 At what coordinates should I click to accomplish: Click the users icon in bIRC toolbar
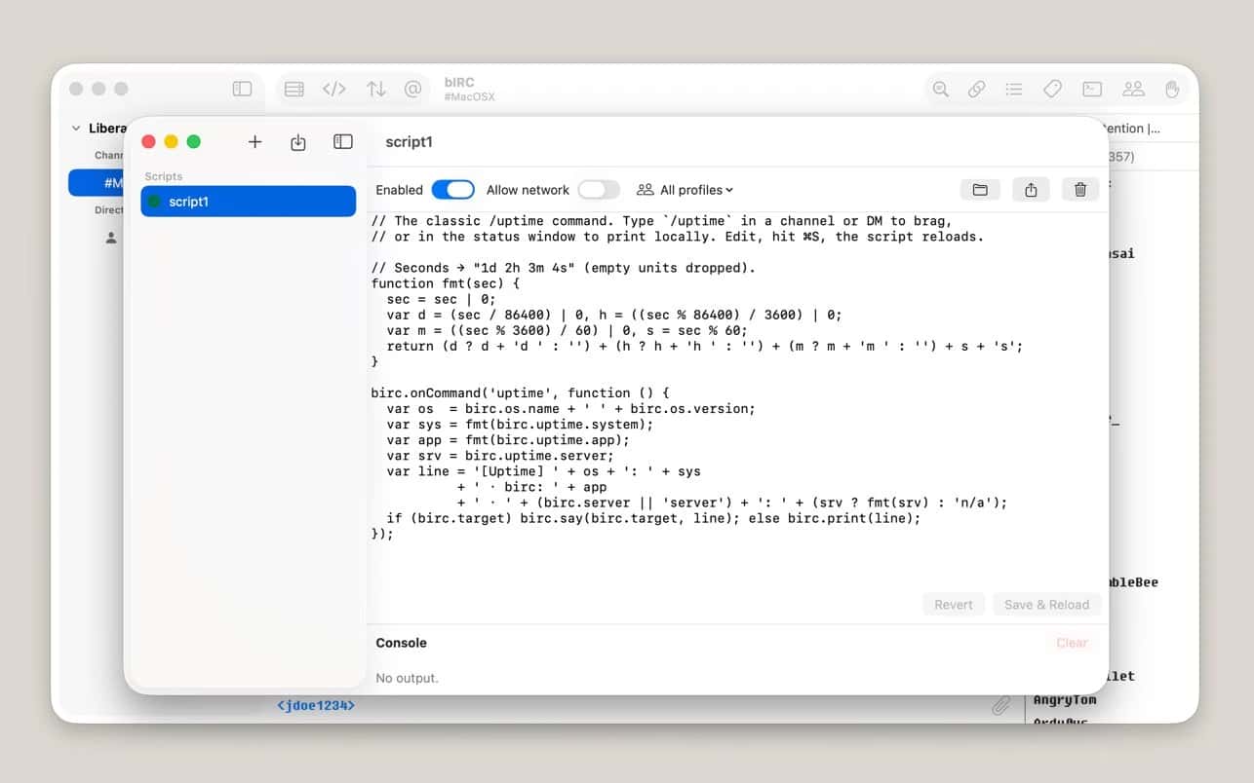tap(1133, 89)
